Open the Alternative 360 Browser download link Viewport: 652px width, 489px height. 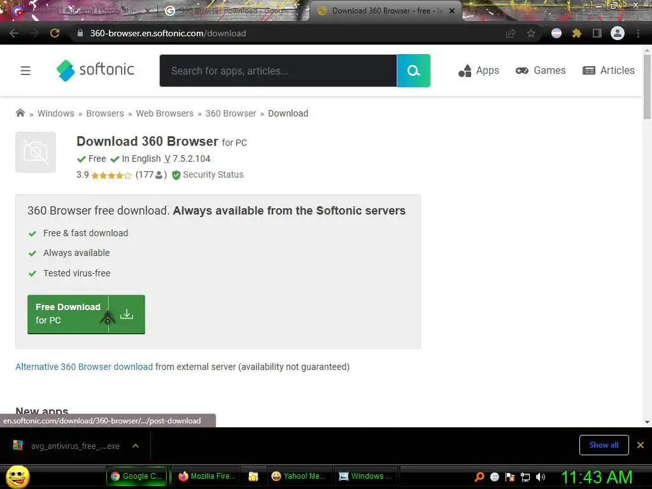point(84,367)
